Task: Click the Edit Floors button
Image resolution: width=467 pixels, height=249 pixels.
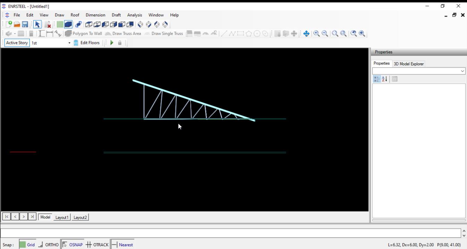Action: point(87,43)
